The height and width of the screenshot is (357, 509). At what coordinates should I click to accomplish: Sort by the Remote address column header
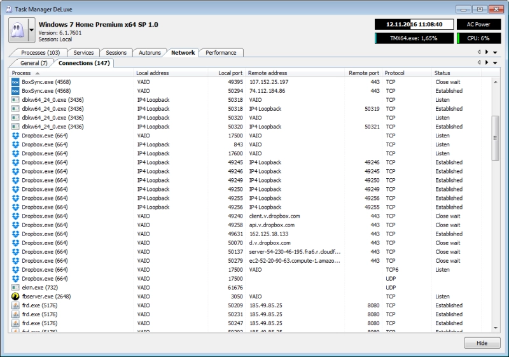[295, 73]
